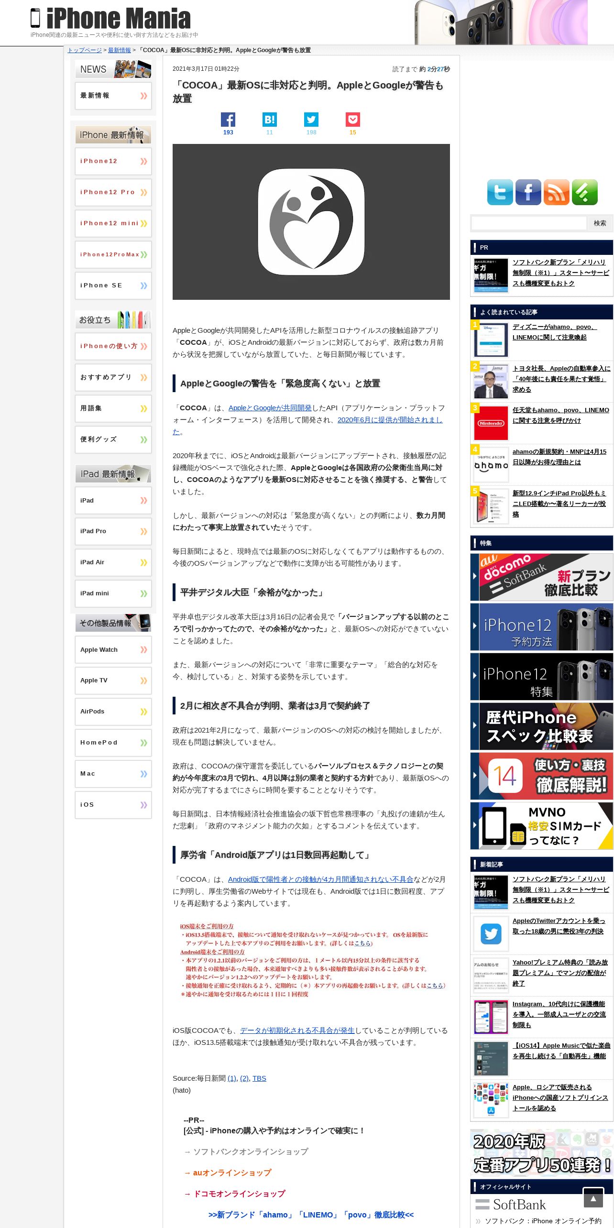
Task: Open MVNO 格安SIMカードってなに banner
Action: coord(542,826)
